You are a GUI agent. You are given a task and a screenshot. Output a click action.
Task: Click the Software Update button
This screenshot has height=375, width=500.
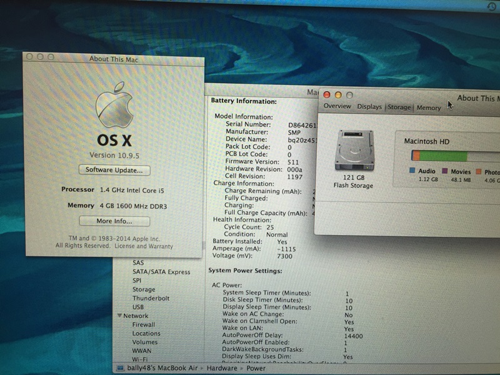tap(114, 170)
